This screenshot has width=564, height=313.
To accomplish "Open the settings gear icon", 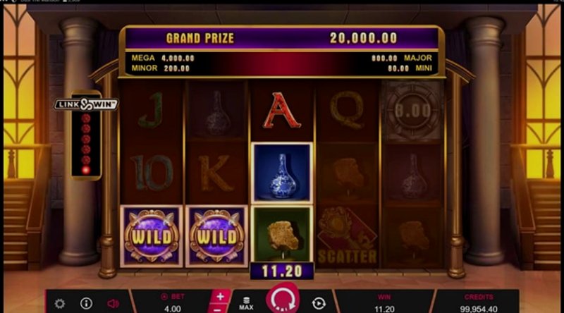I will click(60, 304).
